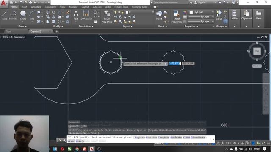Select the Polyline tool
Viewport: 271px width, 152px height.
pos(13,15)
